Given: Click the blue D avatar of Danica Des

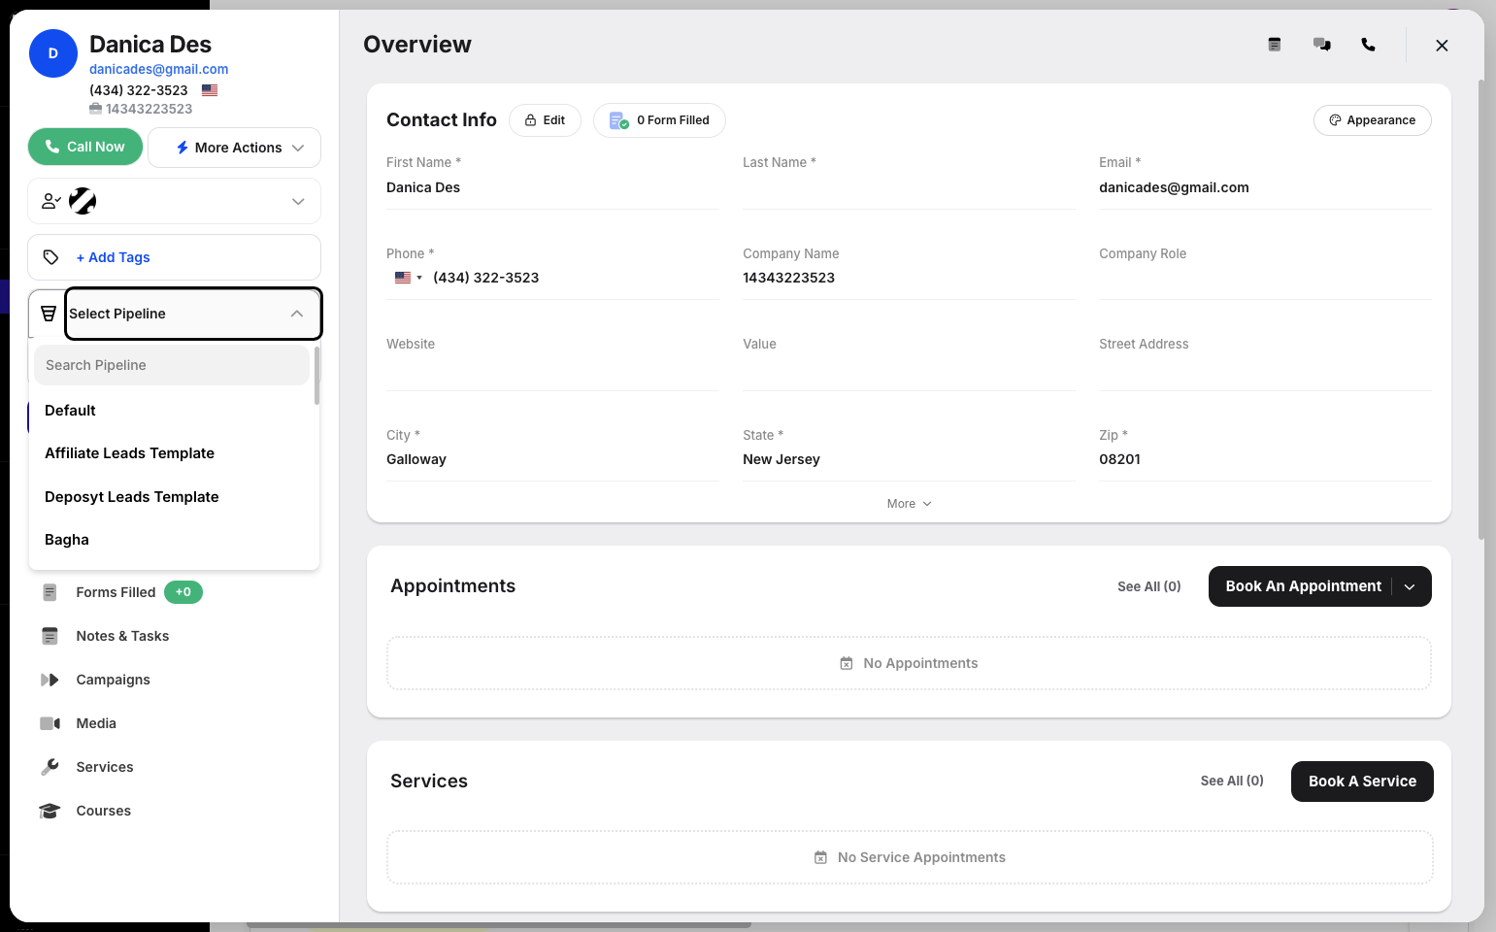Looking at the screenshot, I should point(53,53).
